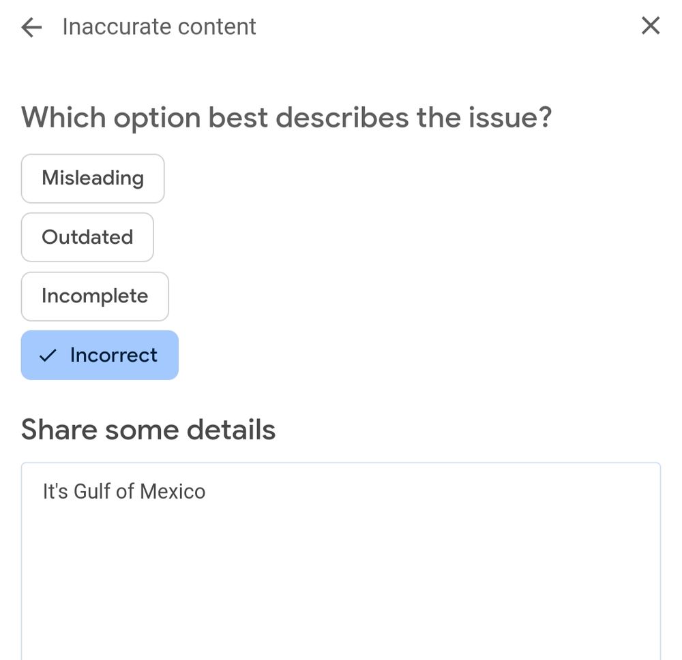Select the Misleading option chip
Viewport: 682px width, 660px height.
93,178
